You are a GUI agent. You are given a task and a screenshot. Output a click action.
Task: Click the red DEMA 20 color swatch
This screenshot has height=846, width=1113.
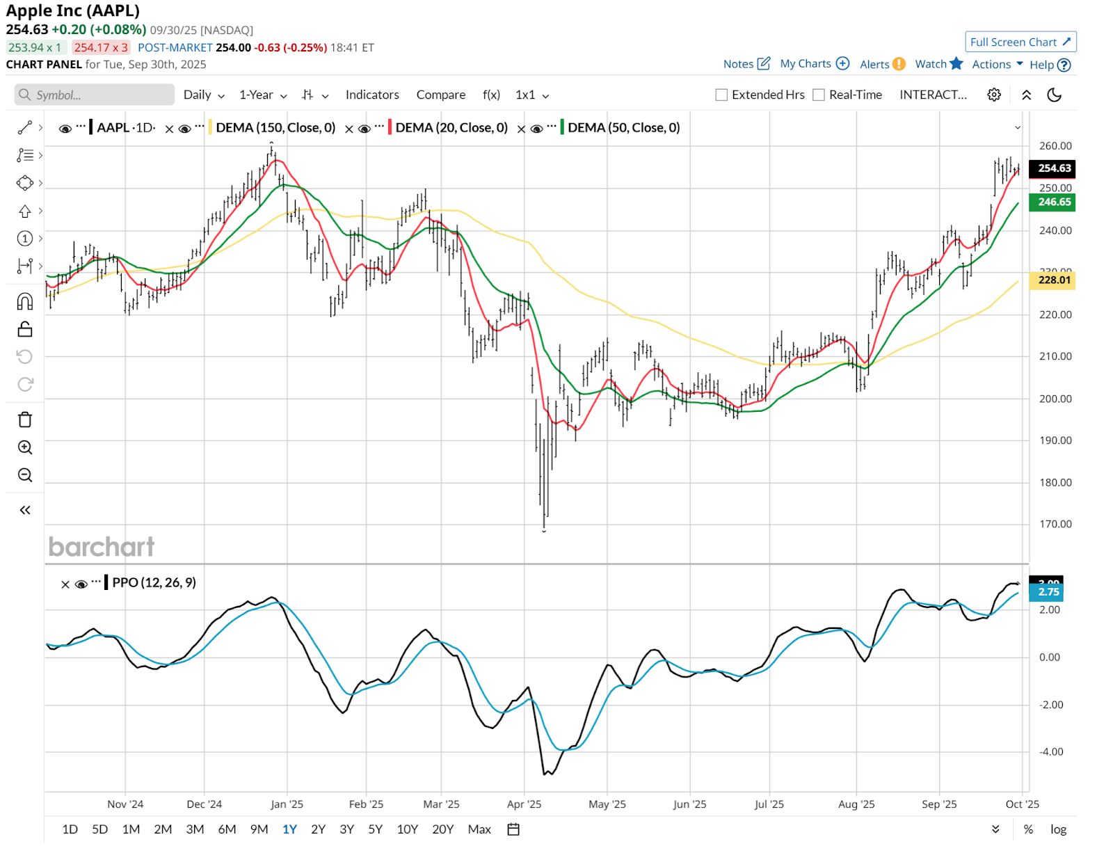click(389, 127)
